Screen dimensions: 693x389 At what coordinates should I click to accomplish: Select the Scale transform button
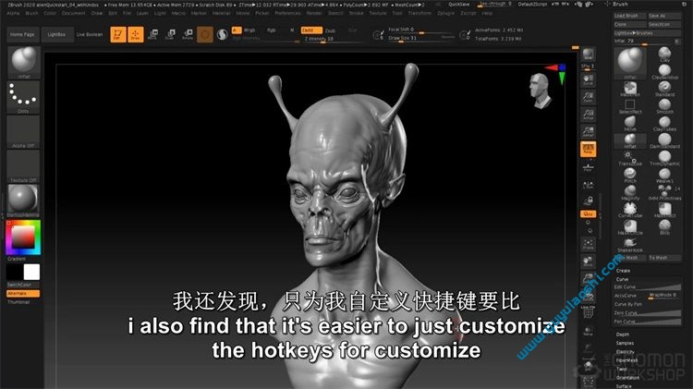tap(170, 34)
